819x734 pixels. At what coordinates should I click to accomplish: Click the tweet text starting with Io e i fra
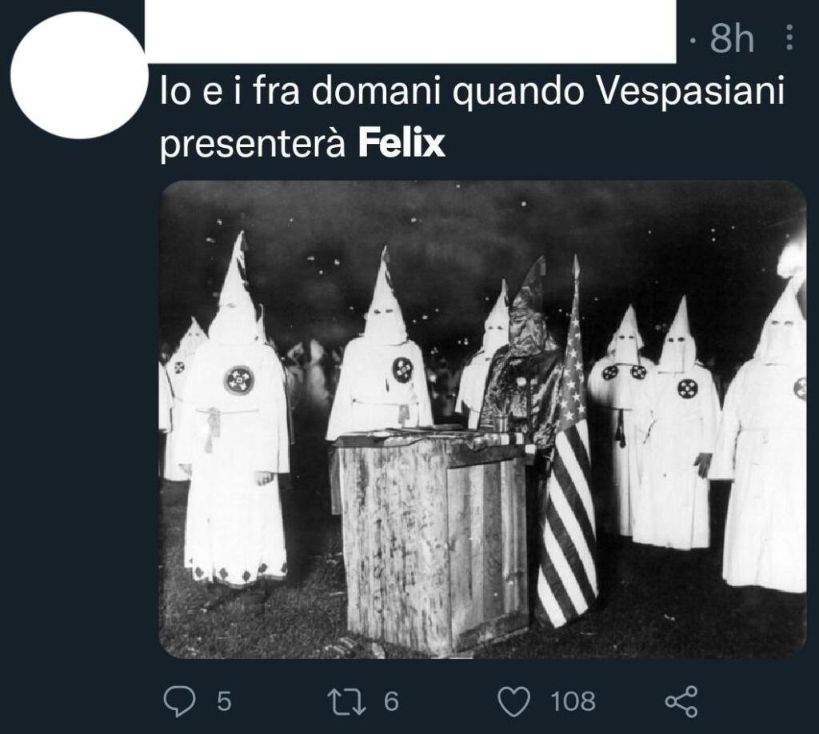[472, 118]
